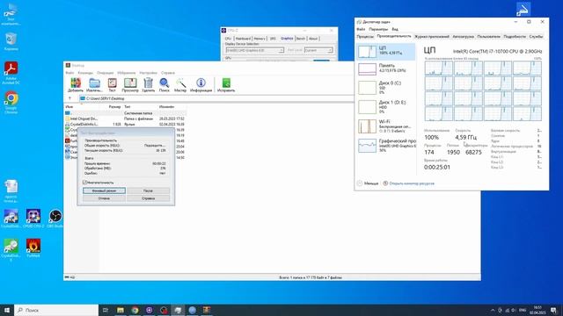This screenshot has height=316, width=563.
Task: Collapse Task Manager with Меньше (Fewer details)
Action: point(368,183)
